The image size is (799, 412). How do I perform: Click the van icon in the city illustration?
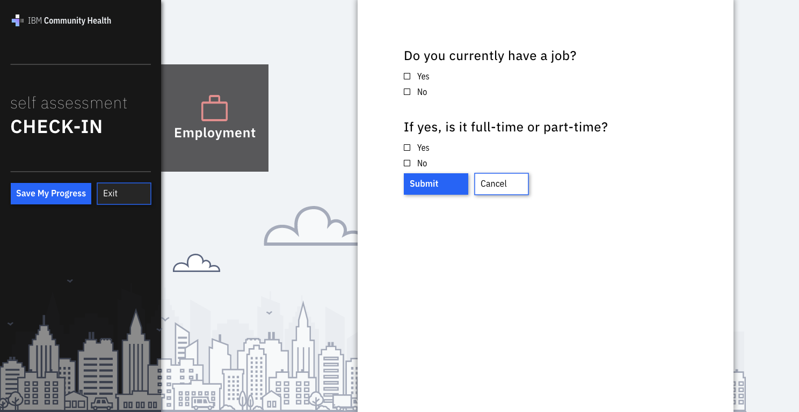point(202,402)
